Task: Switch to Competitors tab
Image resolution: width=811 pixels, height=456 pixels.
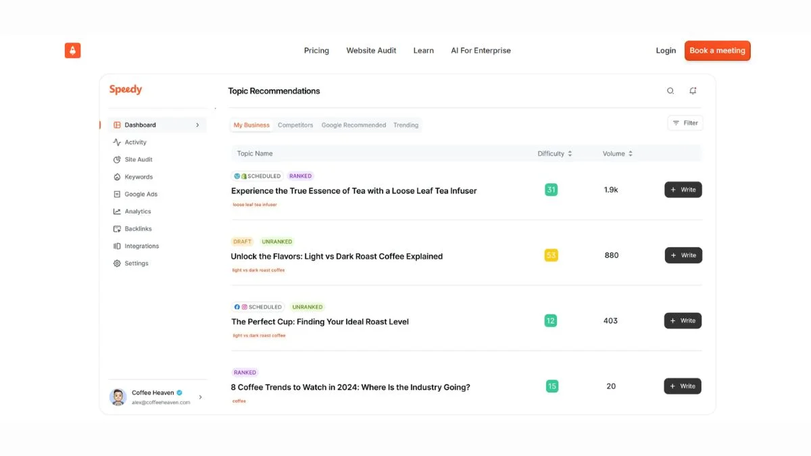Action: 295,125
